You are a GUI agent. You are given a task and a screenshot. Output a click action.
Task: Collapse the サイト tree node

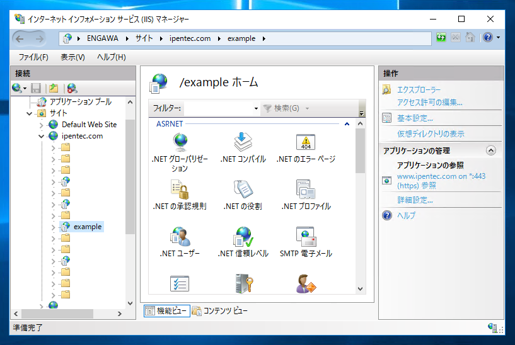click(29, 113)
